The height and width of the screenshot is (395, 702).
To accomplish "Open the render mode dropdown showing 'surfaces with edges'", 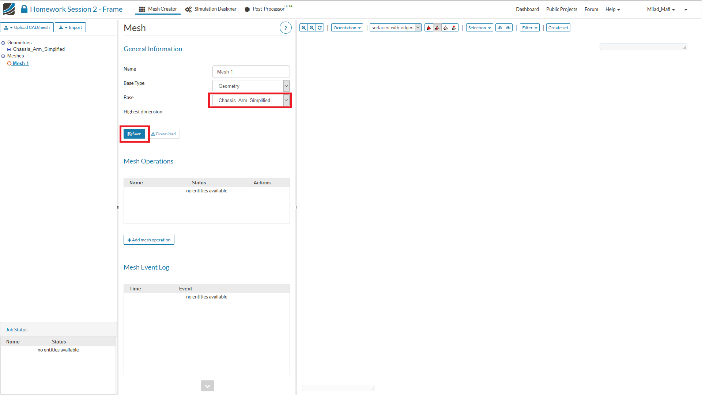I will coord(395,28).
